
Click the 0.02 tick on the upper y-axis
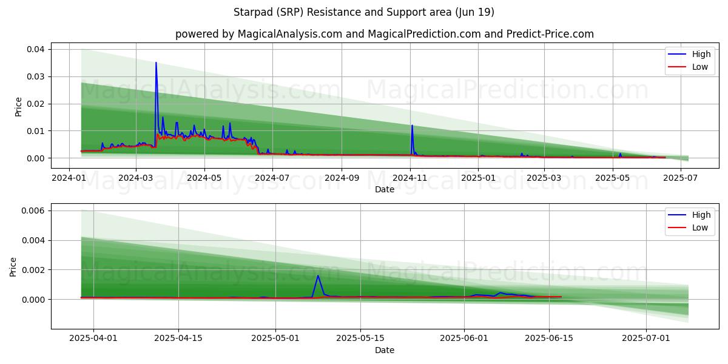pyautogui.click(x=36, y=104)
